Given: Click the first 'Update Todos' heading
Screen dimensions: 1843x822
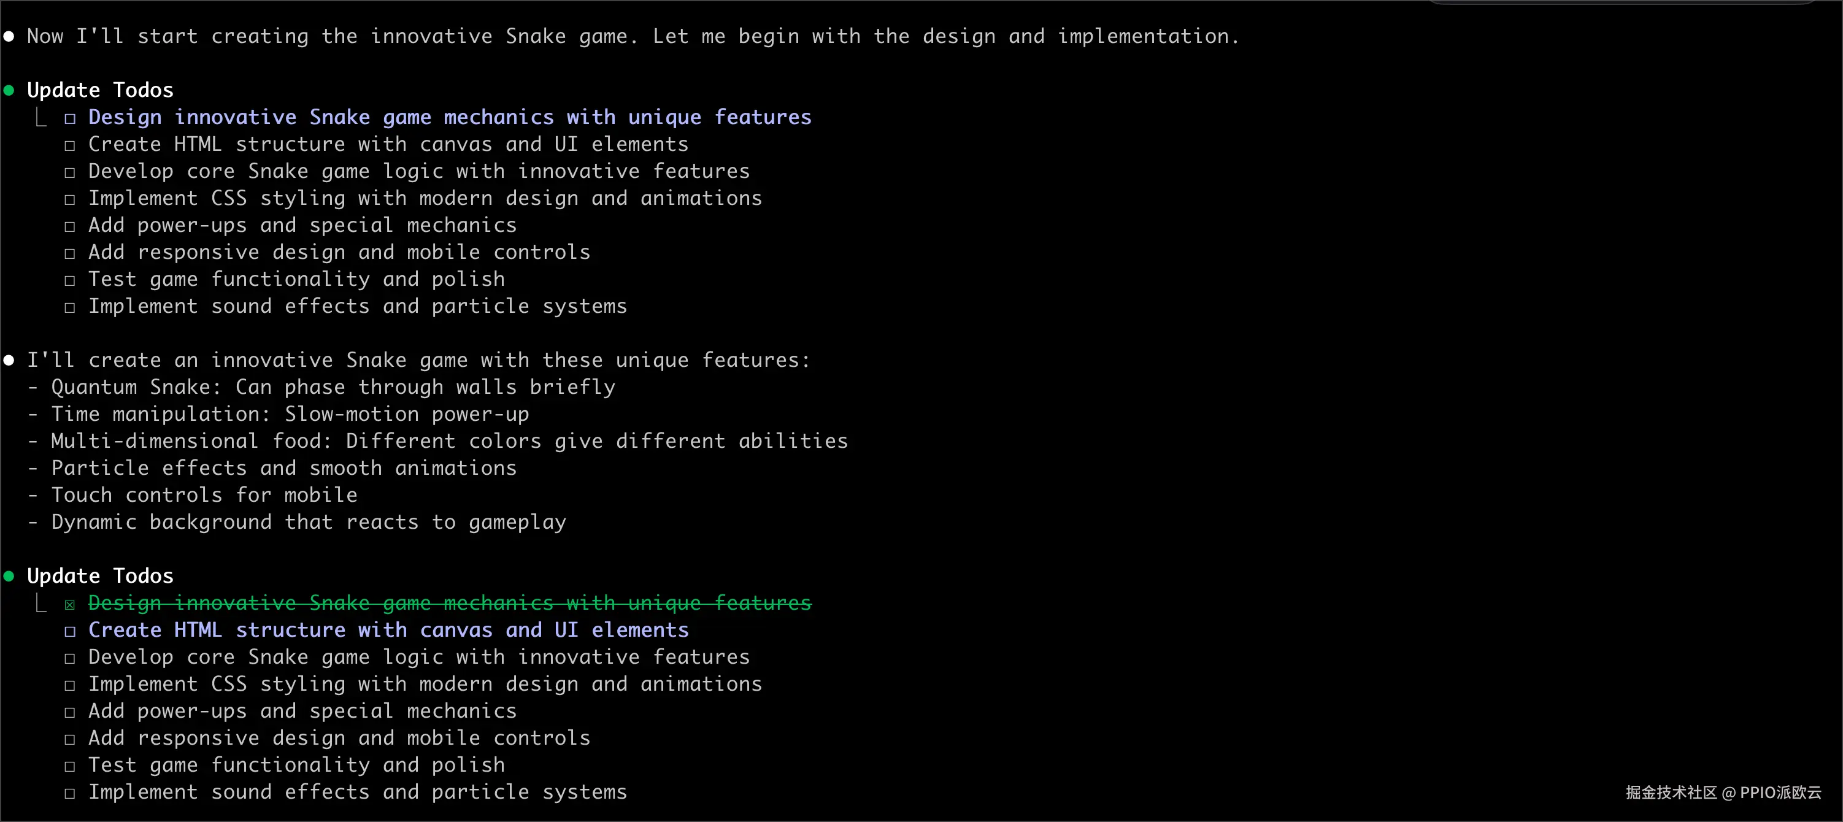Looking at the screenshot, I should (x=100, y=90).
